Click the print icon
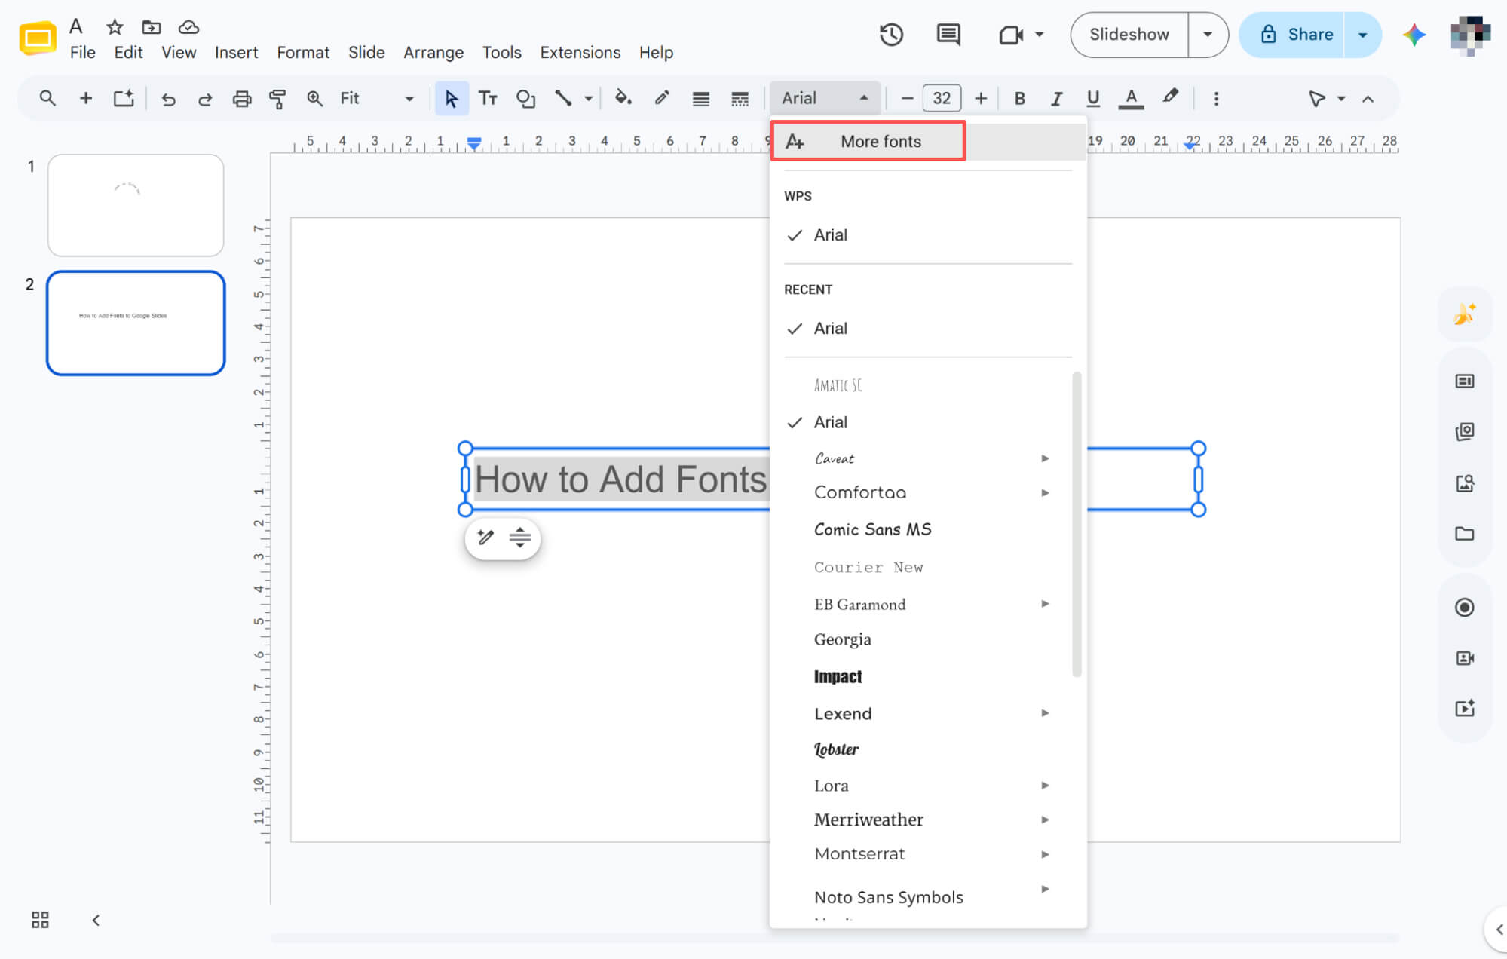Image resolution: width=1507 pixels, height=959 pixels. click(241, 99)
